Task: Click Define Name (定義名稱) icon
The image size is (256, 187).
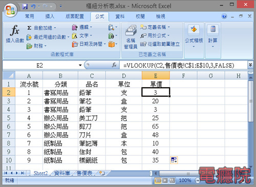Action: click(143, 27)
